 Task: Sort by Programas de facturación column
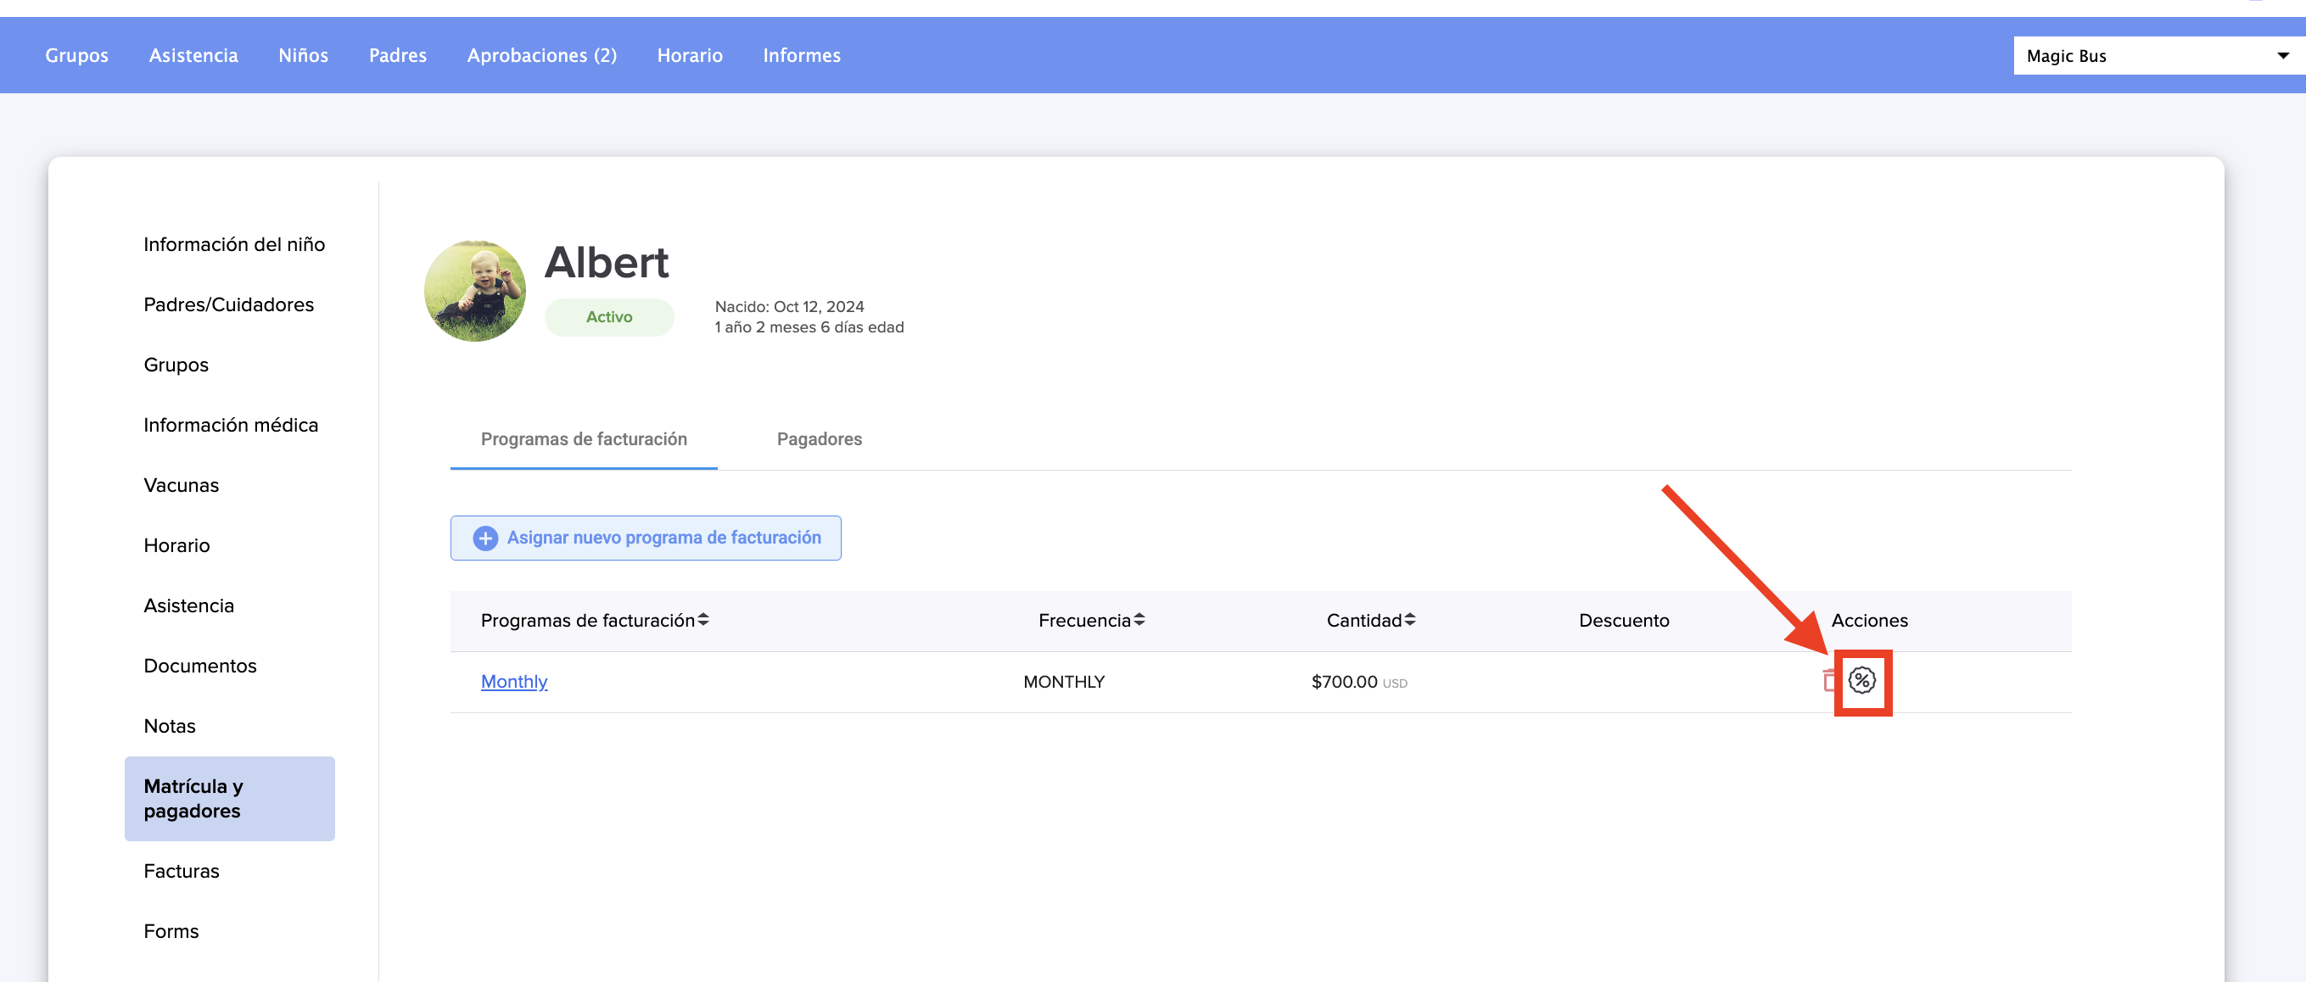point(702,620)
